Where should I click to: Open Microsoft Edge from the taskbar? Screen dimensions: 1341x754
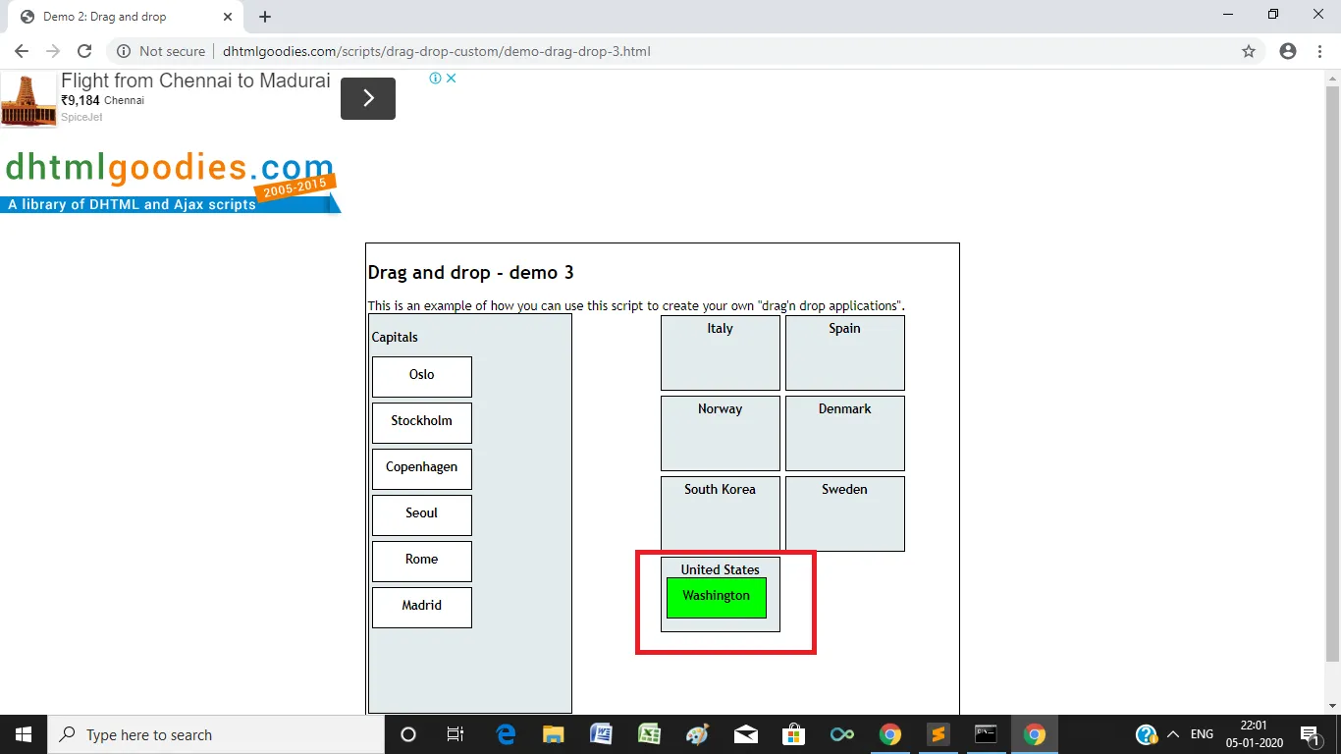coord(507,734)
